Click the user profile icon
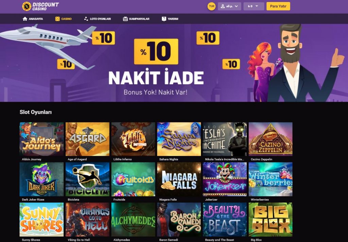348x242 pixels. pyautogui.click(x=223, y=6)
